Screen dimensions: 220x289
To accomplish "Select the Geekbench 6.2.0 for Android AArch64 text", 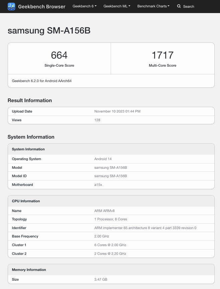I will [42, 81].
